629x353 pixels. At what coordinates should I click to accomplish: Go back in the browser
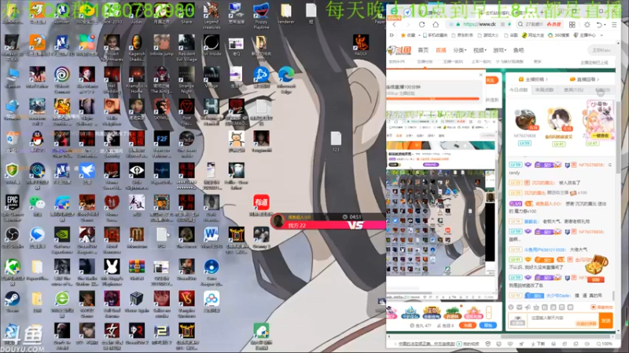point(394,24)
